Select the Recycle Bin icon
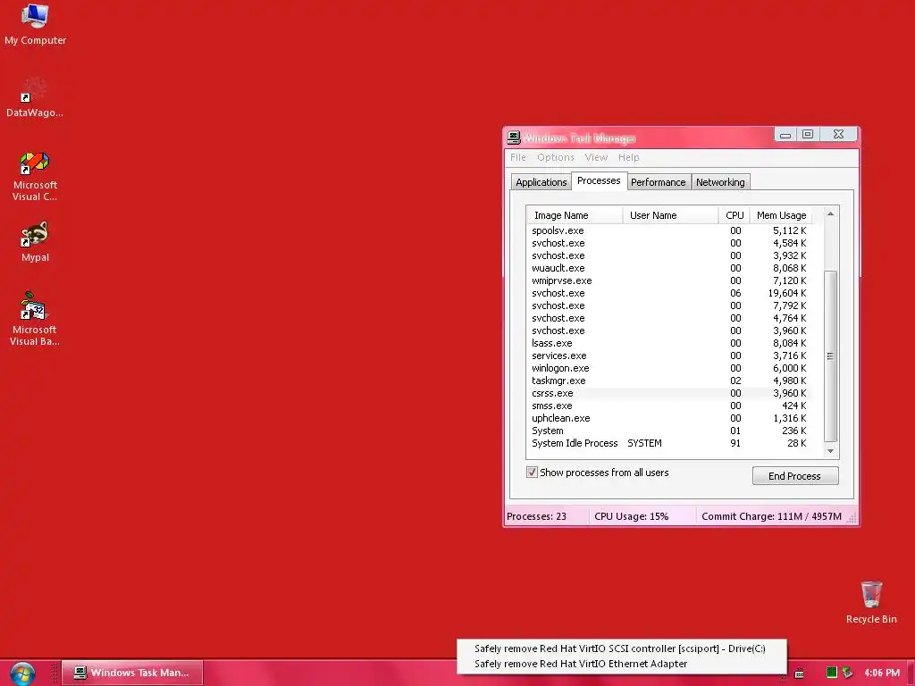This screenshot has width=915, height=686. click(x=871, y=602)
